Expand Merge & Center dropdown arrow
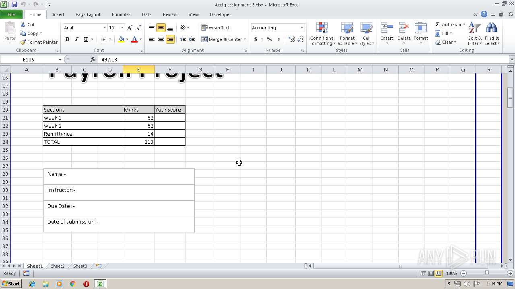The height and width of the screenshot is (289, 515). pyautogui.click(x=245, y=39)
